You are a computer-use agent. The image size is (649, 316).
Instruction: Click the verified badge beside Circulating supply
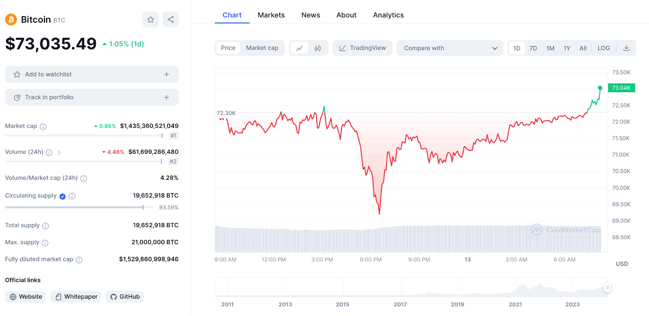[62, 196]
